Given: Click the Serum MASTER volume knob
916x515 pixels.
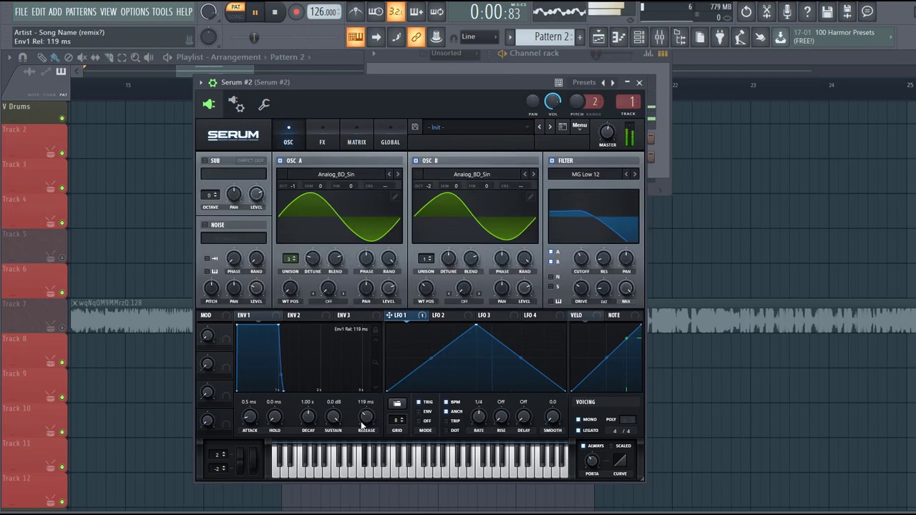Looking at the screenshot, I should 607,132.
